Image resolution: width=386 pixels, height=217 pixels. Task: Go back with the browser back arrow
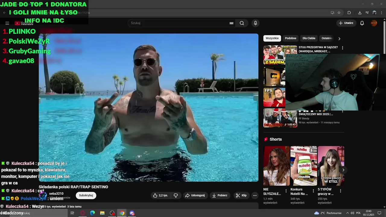[4, 13]
